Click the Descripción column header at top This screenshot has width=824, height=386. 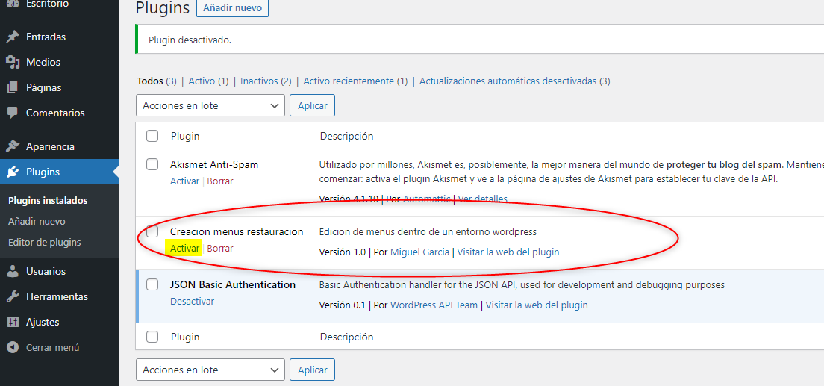click(x=347, y=136)
